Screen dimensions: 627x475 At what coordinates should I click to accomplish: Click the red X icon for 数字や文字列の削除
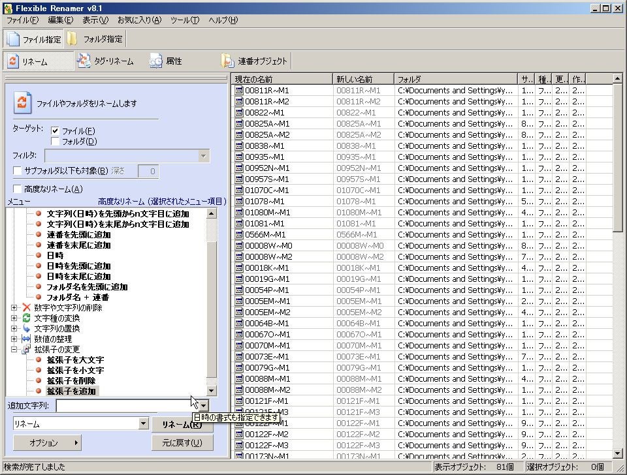pyautogui.click(x=26, y=307)
